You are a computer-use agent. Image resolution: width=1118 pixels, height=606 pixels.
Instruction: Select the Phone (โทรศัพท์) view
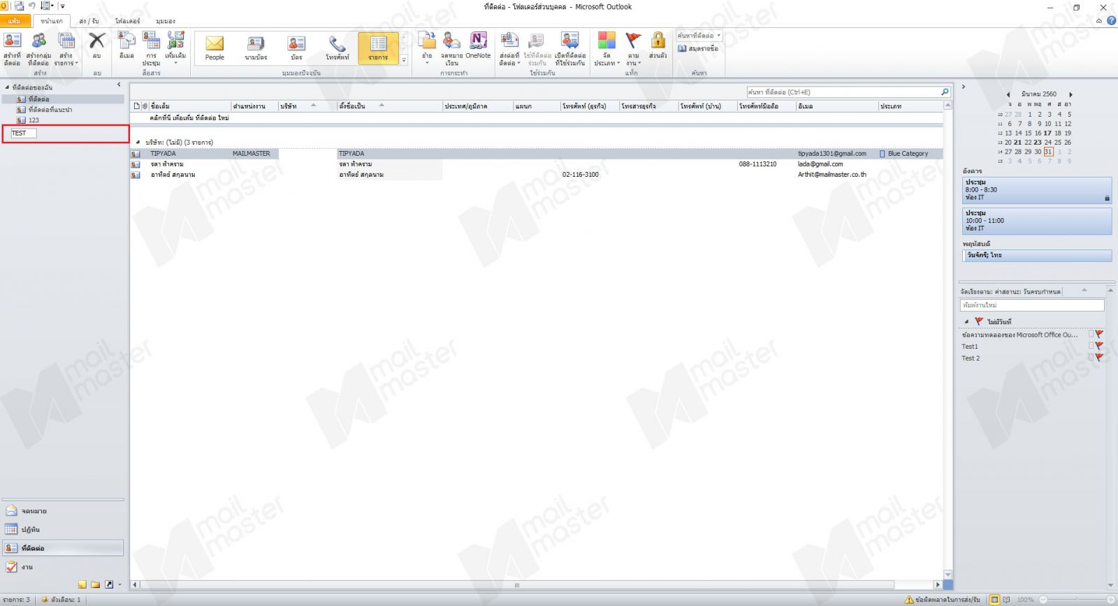pyautogui.click(x=337, y=48)
